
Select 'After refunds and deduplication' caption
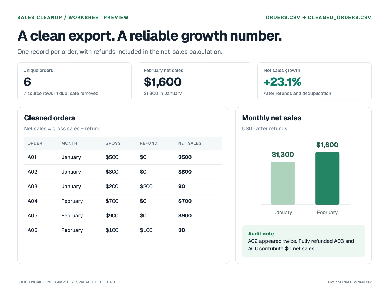click(x=297, y=94)
